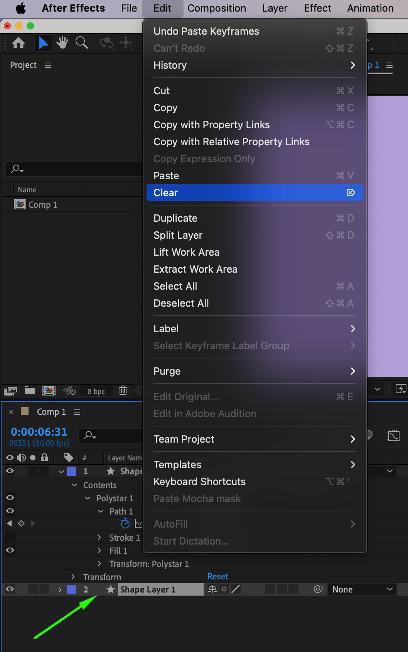This screenshot has width=408, height=652.
Task: Expand the Stroke 1 property group
Action: coord(99,537)
